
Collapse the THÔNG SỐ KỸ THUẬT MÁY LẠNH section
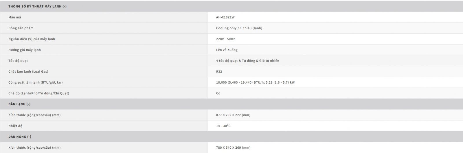click(x=231, y=6)
